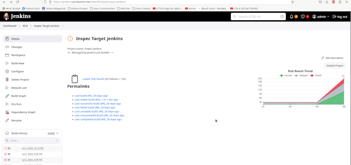Click the search help question-mark icon
351x165 pixels.
282,17
